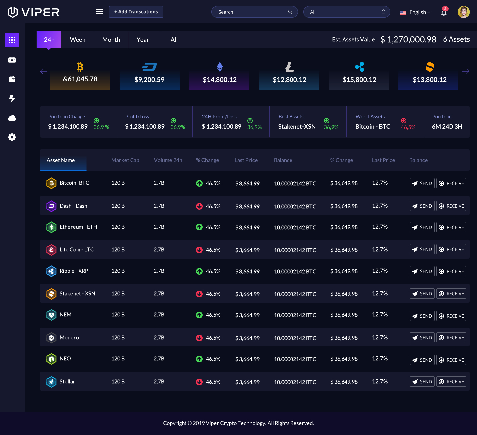Open the cloud sidebar icon

(12, 118)
